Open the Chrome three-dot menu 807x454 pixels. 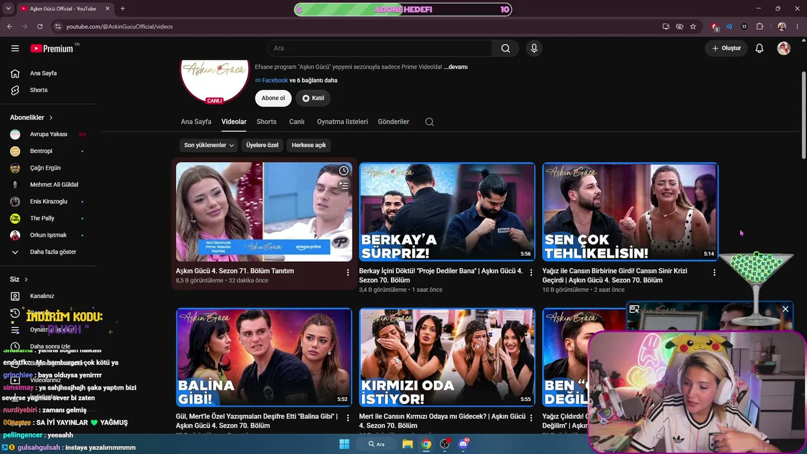point(798,26)
